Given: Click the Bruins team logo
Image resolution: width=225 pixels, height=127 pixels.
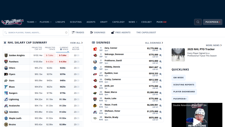Looking at the screenshot, I should [x=6, y=124].
